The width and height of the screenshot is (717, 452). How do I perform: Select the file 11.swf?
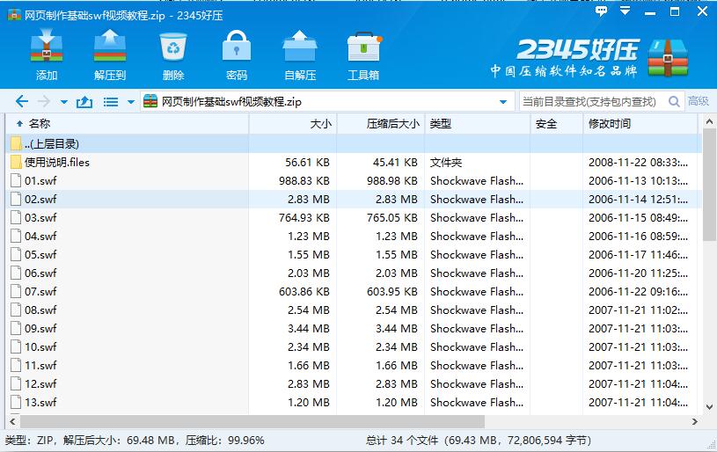[x=40, y=365]
